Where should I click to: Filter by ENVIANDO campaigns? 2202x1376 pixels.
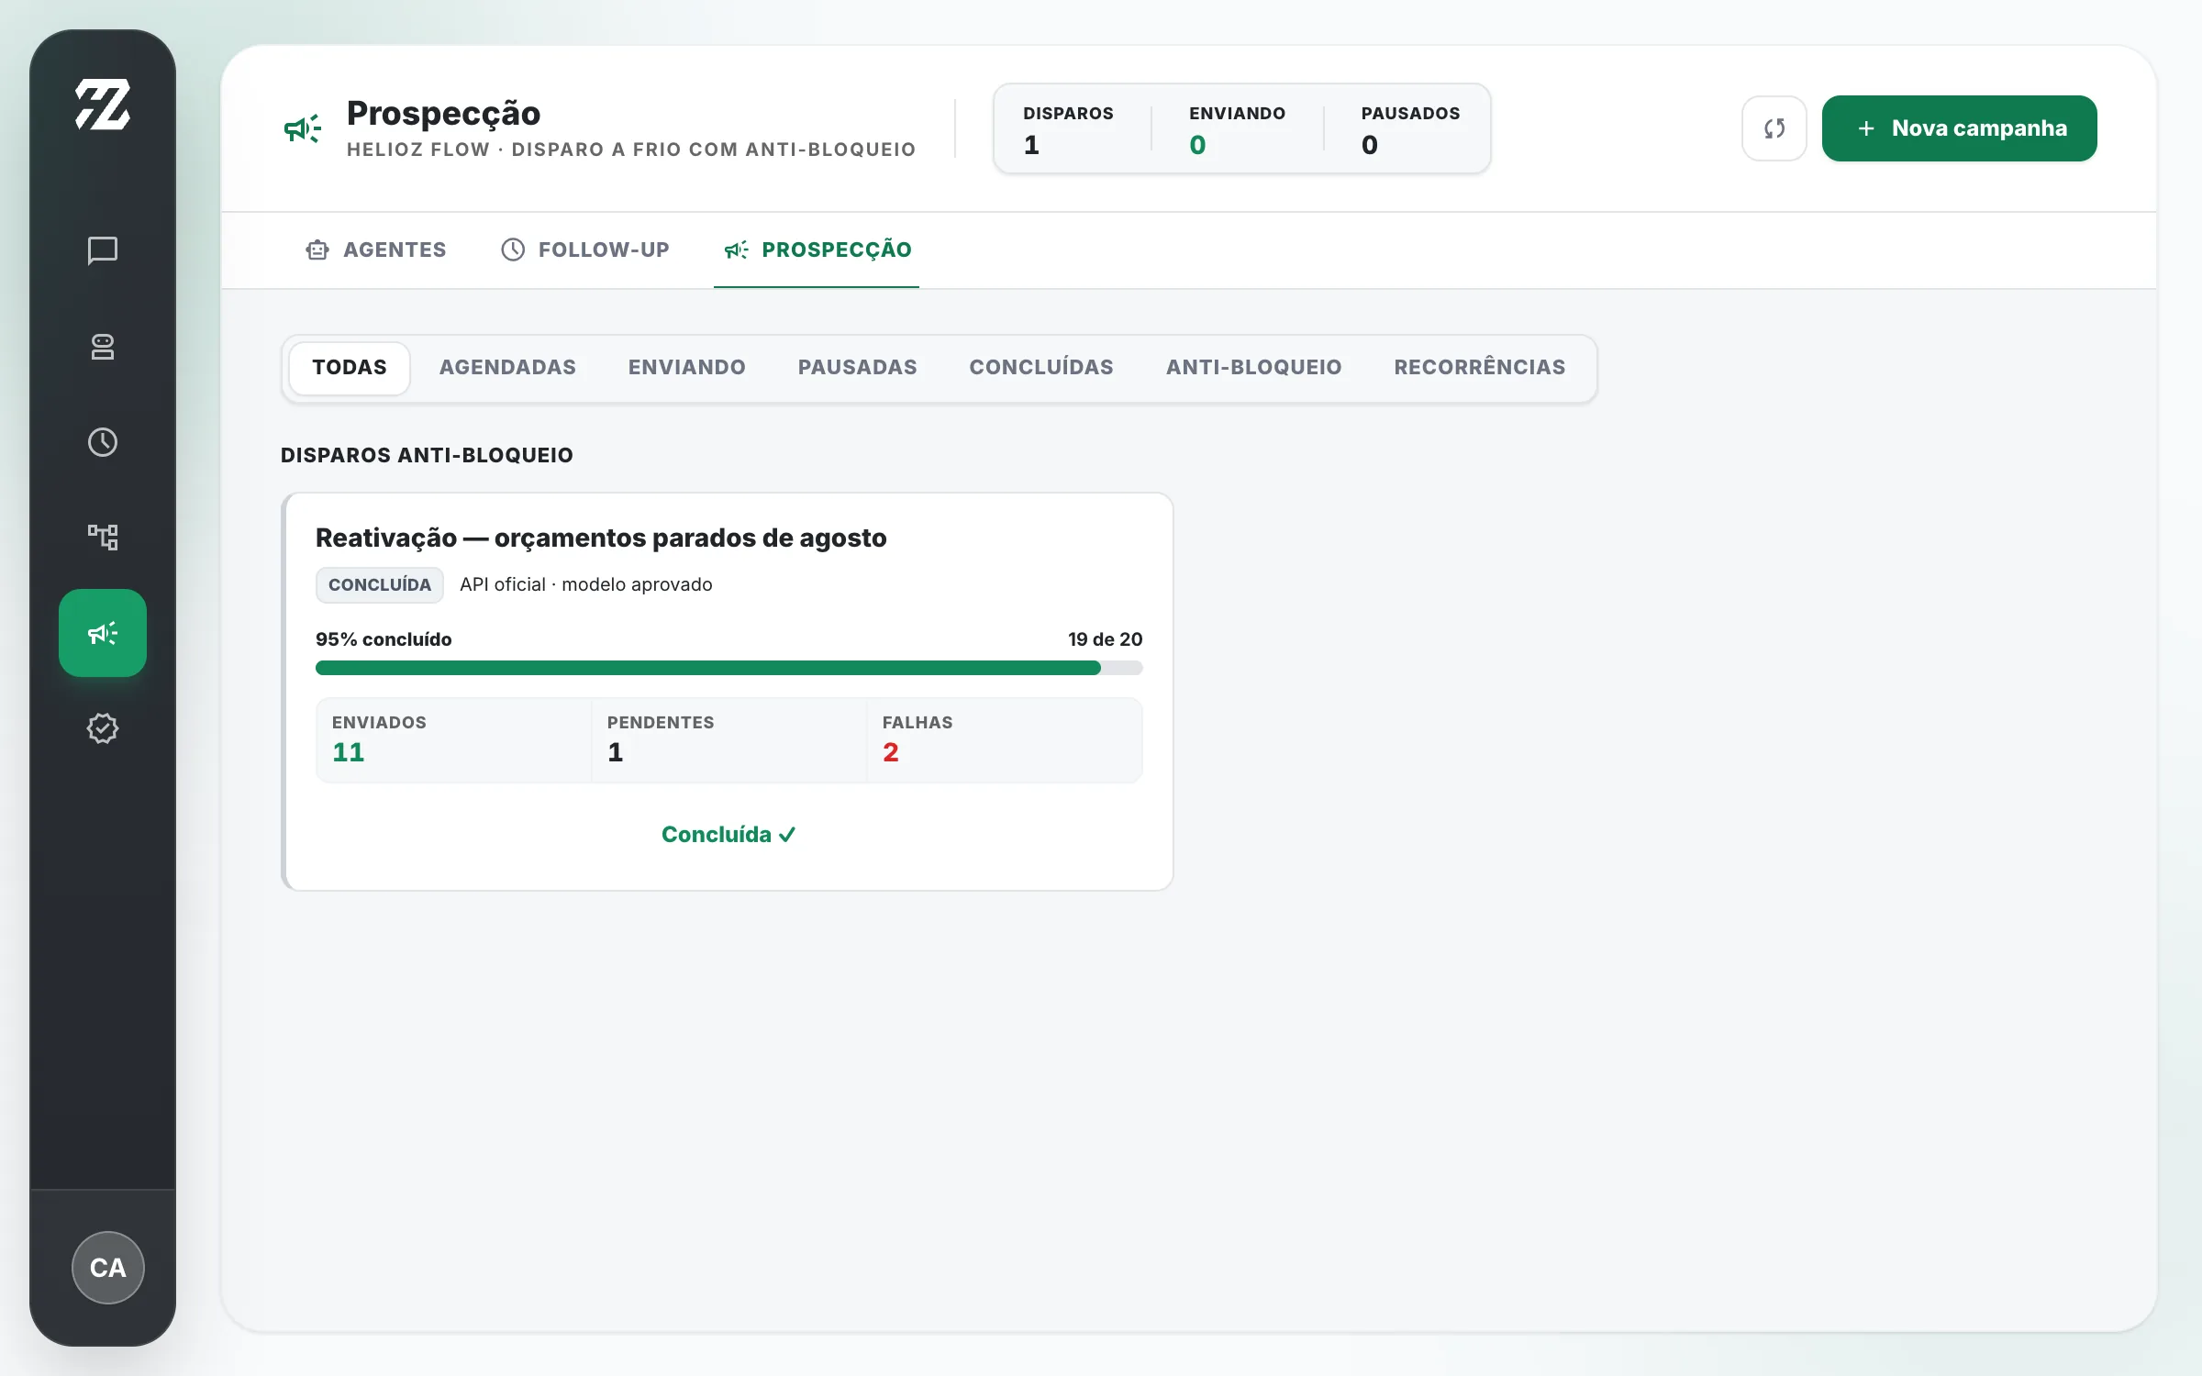click(687, 368)
